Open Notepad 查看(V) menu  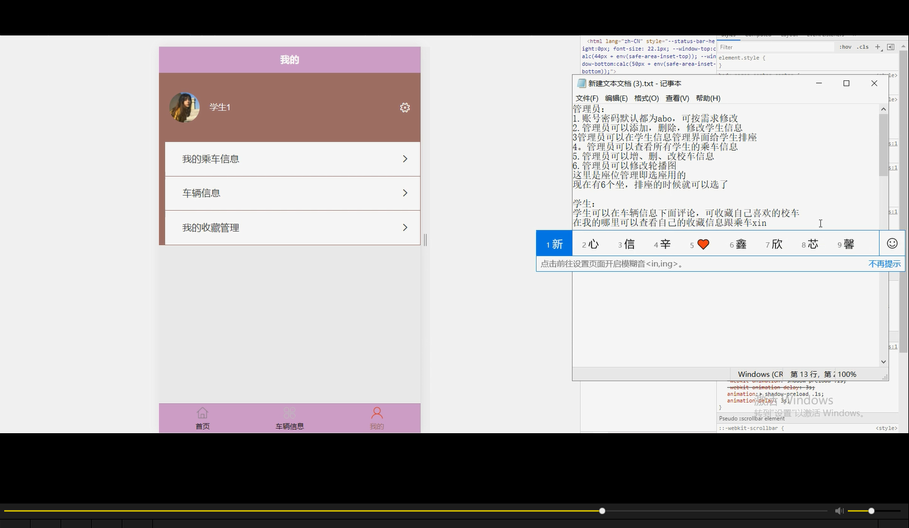click(677, 98)
